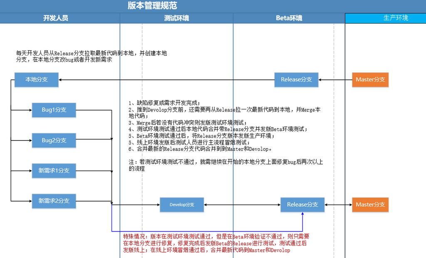
Task: Click the Develop分支 box
Action: 182,205
